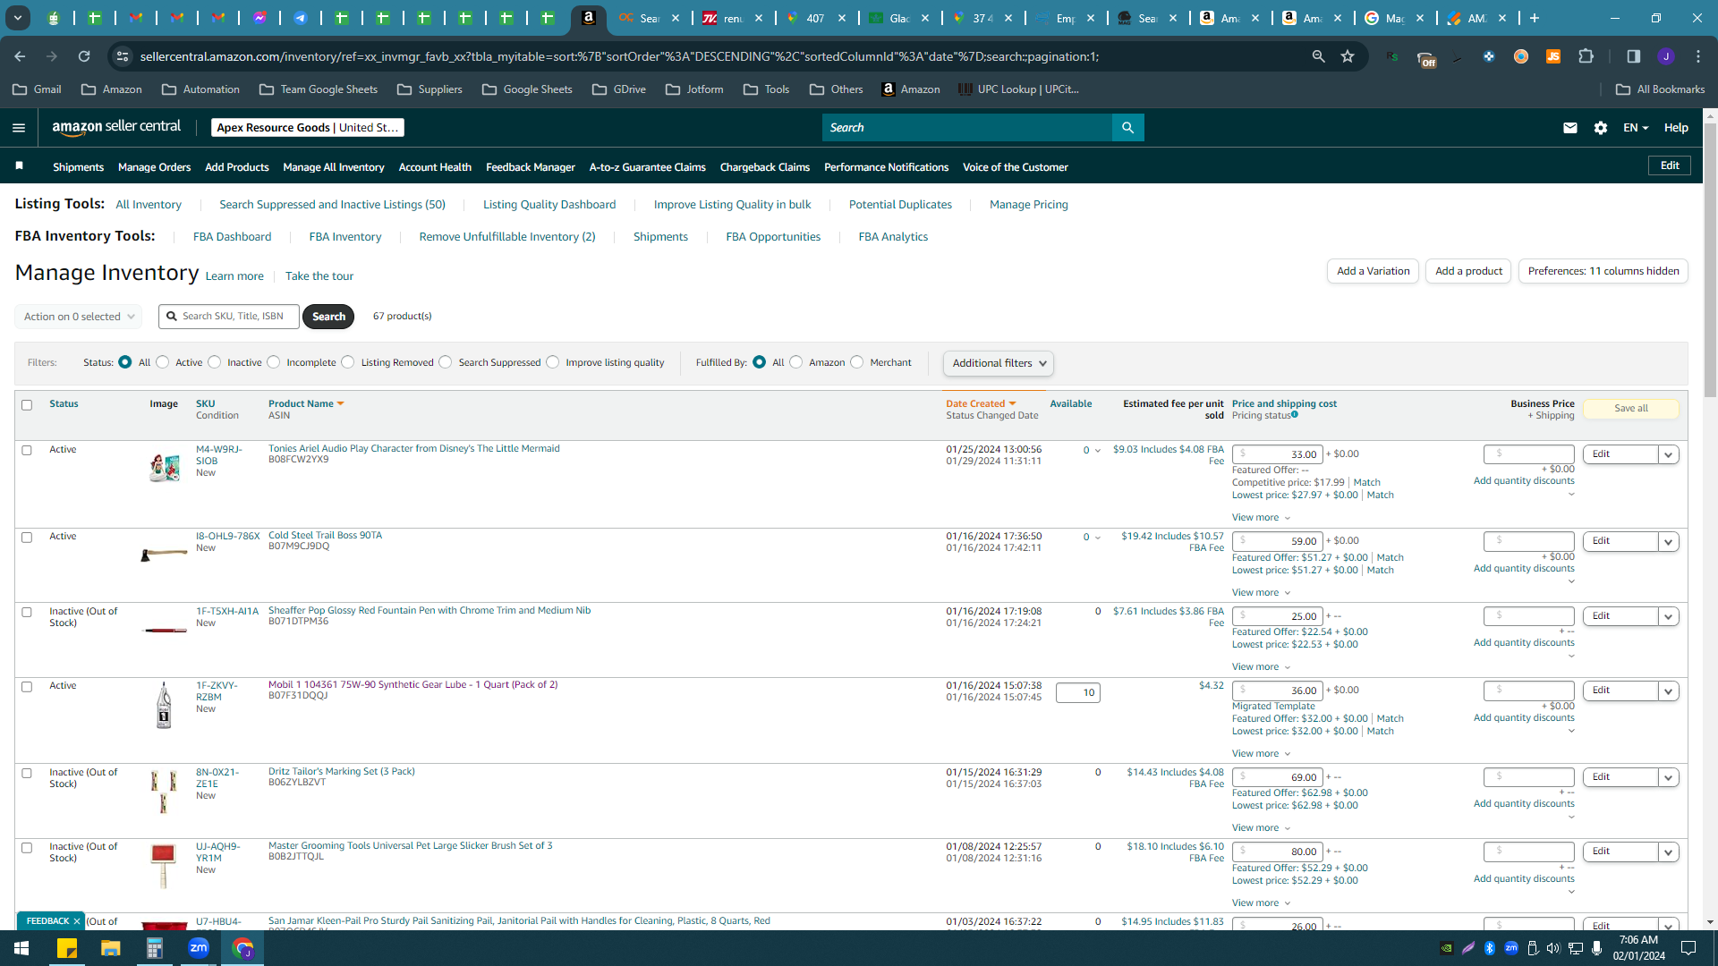Click the top search magnifier button
Screen dimensions: 1718x966
coord(1127,128)
